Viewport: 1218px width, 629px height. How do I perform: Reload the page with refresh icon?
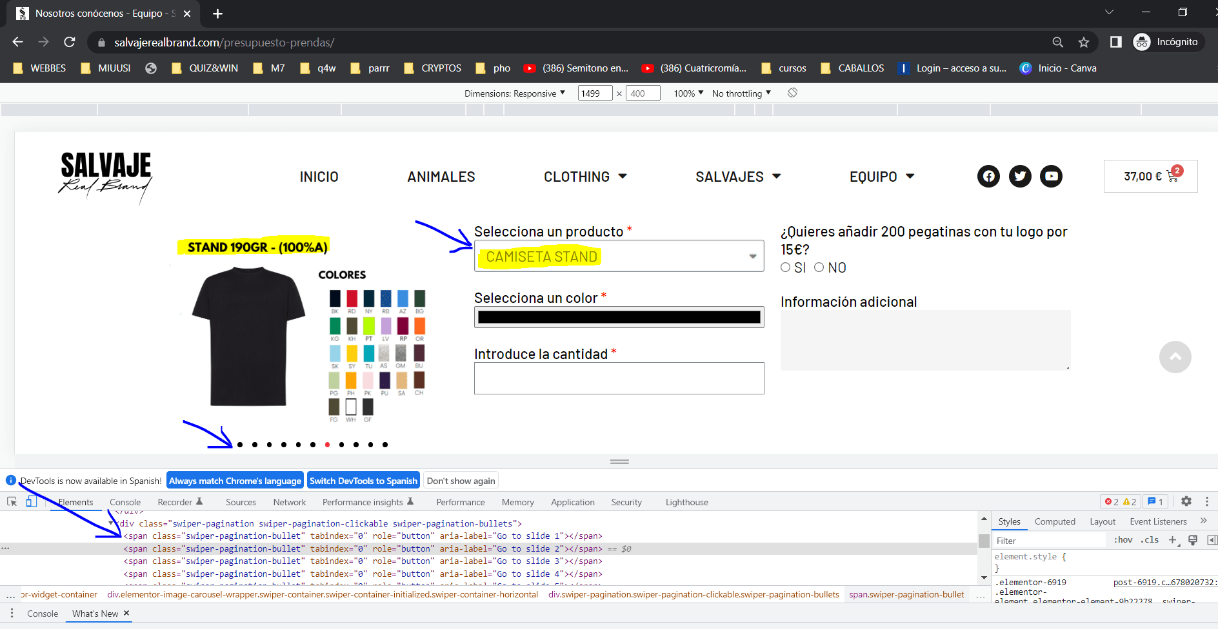pos(70,42)
